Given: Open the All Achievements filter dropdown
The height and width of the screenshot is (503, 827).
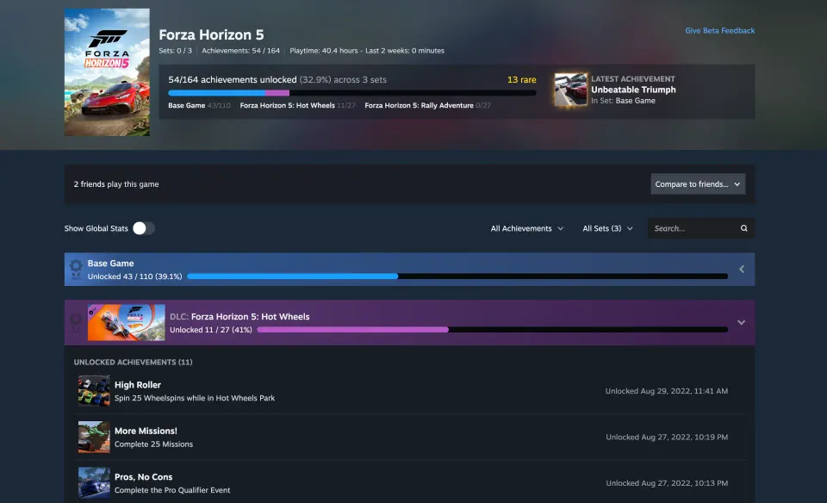Looking at the screenshot, I should tap(527, 228).
